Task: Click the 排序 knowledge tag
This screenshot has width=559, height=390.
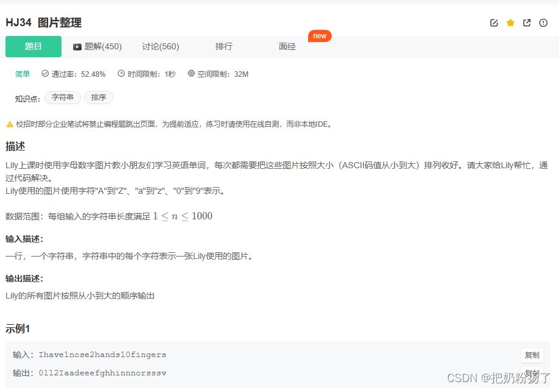Action: click(98, 97)
